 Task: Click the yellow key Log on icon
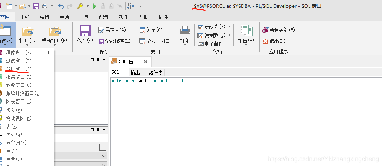click(80, 6)
